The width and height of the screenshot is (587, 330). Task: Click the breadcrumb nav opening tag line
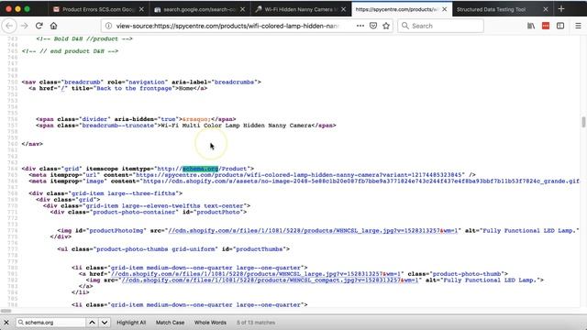click(x=141, y=82)
